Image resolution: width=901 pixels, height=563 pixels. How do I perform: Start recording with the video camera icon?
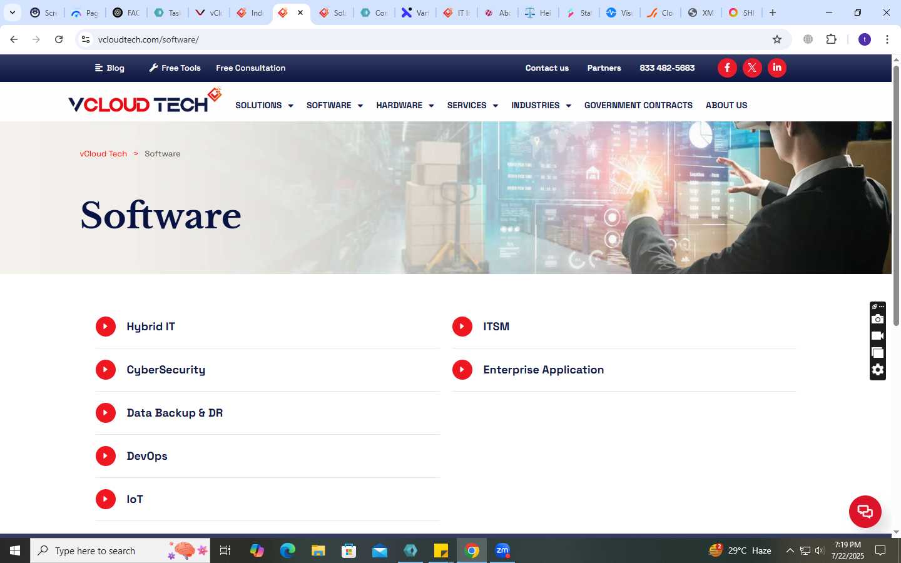coord(878,336)
